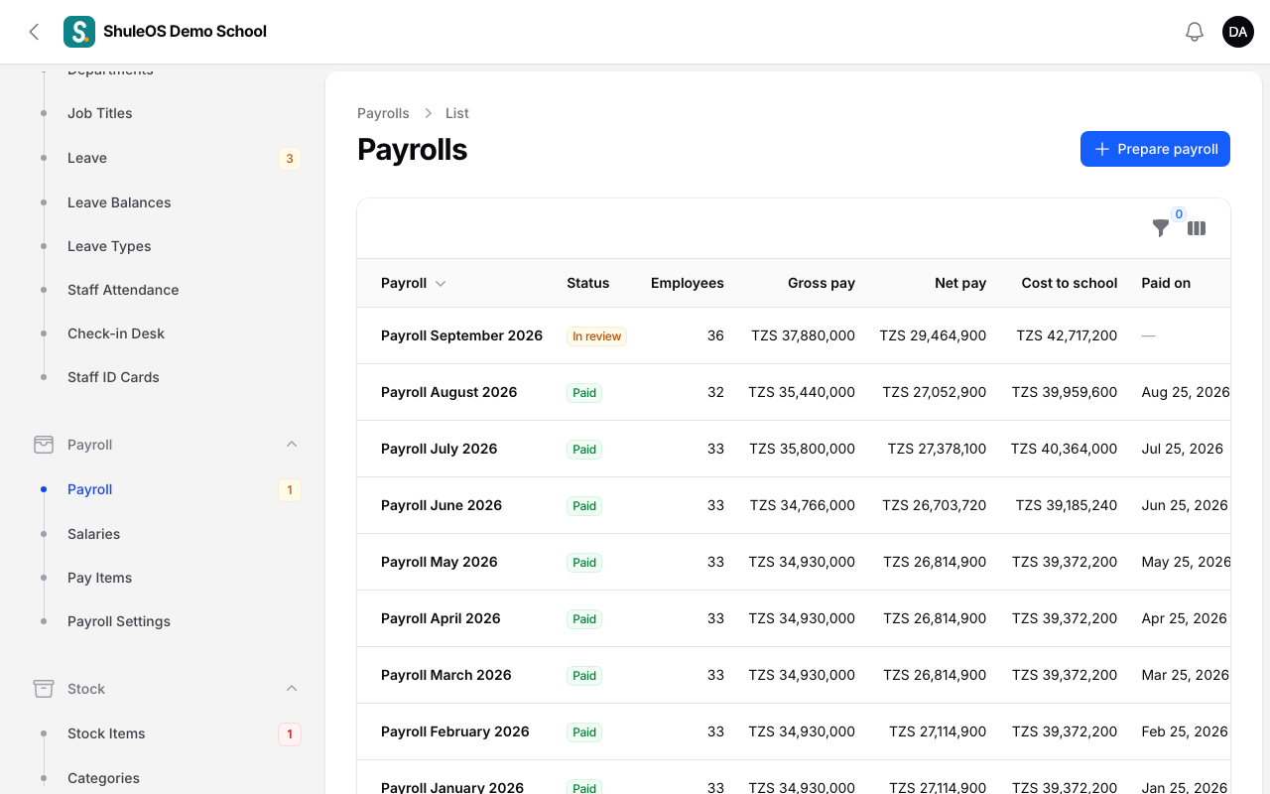Viewport: 1270px width, 794px height.
Task: Open Leave Types page
Action: coord(109,246)
